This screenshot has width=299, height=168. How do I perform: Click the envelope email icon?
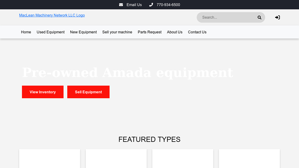coord(121,5)
